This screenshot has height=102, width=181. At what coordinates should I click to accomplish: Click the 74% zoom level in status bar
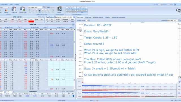pos(172,101)
